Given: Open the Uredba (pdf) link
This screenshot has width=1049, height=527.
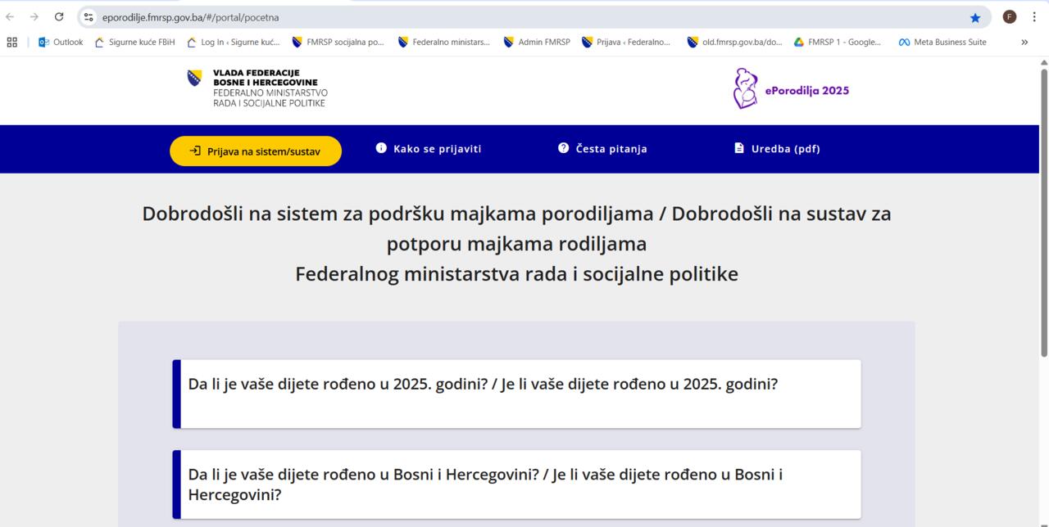Looking at the screenshot, I should pos(785,149).
